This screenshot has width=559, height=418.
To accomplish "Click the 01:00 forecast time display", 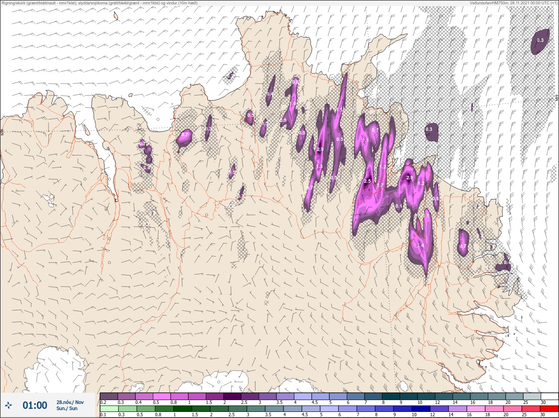I will [35, 405].
